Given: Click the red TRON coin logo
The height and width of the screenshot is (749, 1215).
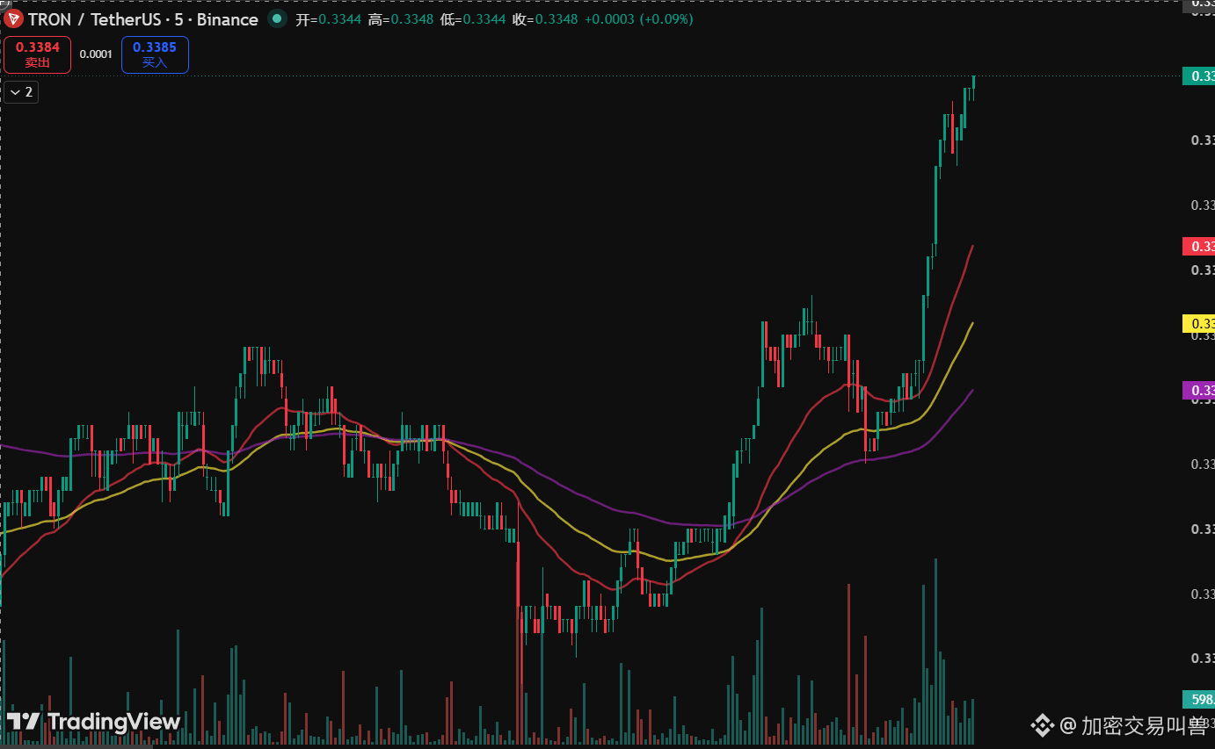Looking at the screenshot, I should [14, 18].
